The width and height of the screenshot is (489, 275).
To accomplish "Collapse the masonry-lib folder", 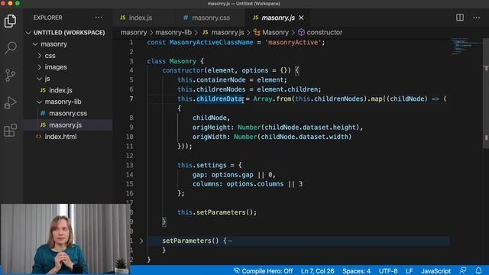I will pos(39,102).
